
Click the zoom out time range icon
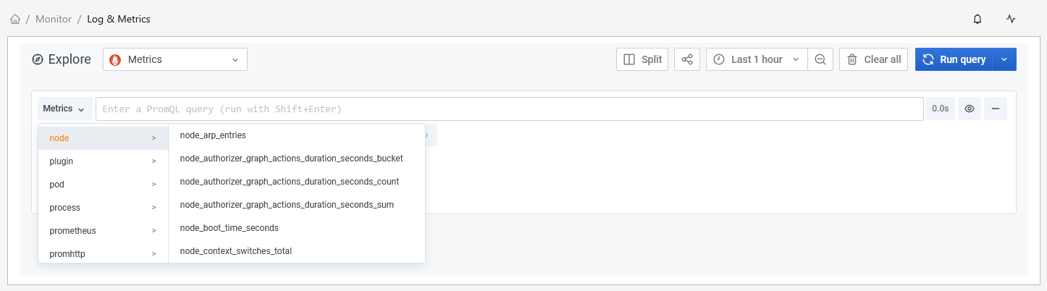point(820,59)
